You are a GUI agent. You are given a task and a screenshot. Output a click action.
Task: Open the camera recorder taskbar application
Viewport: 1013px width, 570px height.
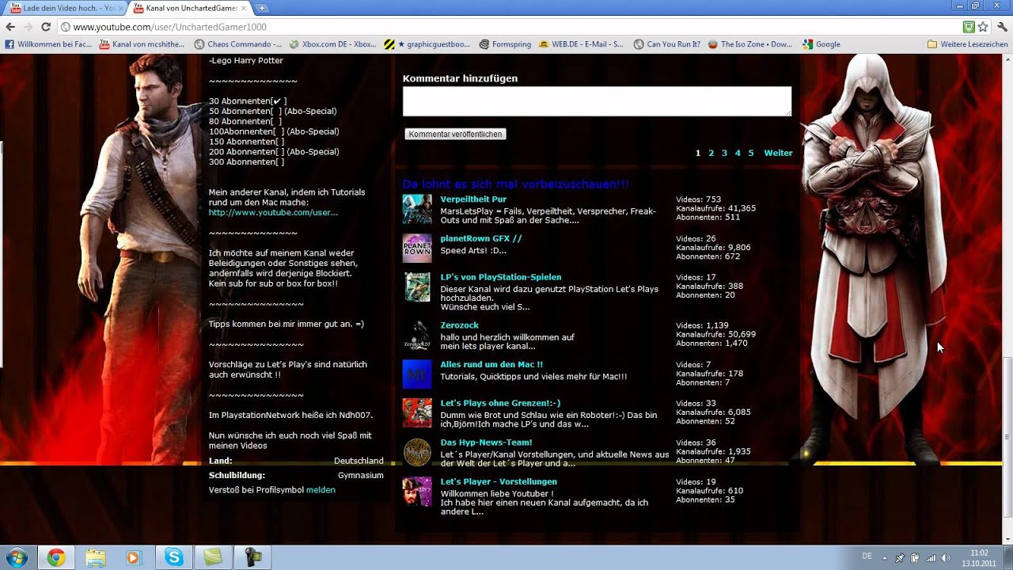pyautogui.click(x=252, y=557)
